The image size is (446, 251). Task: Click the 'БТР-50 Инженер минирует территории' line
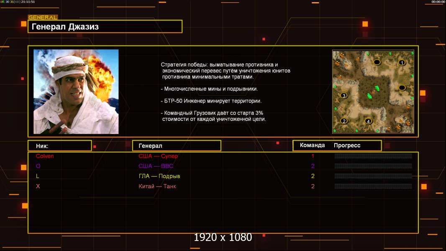click(211, 101)
